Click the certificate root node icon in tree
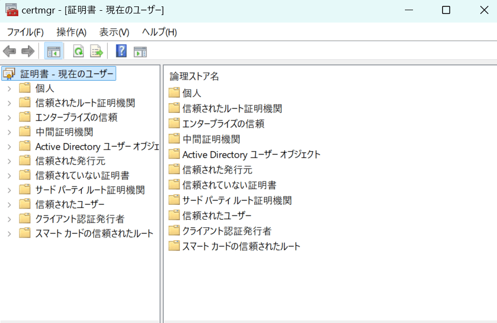 (9, 74)
